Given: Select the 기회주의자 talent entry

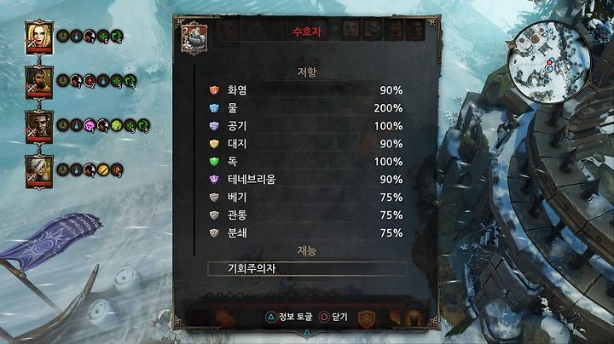Looking at the screenshot, I should pos(307,268).
